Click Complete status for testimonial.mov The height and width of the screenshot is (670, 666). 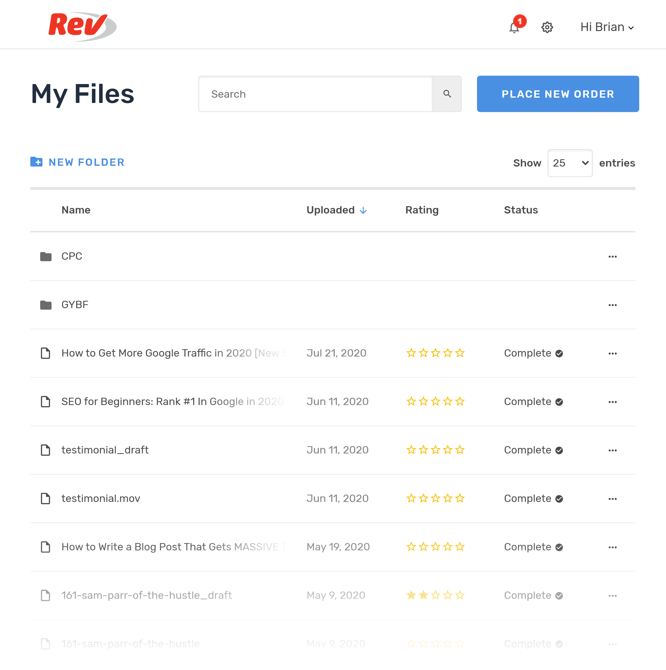[x=533, y=499]
